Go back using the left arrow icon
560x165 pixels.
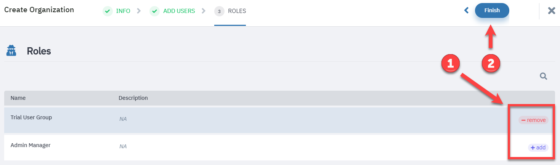click(466, 11)
